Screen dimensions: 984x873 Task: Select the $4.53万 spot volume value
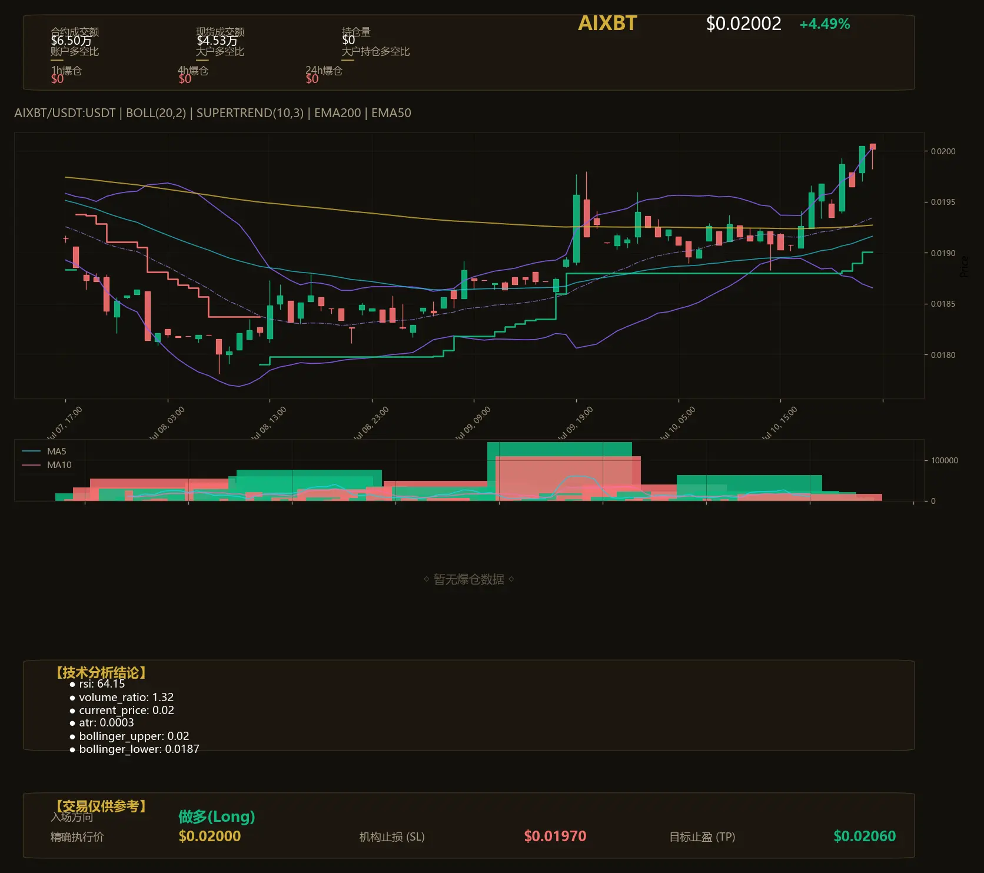217,41
